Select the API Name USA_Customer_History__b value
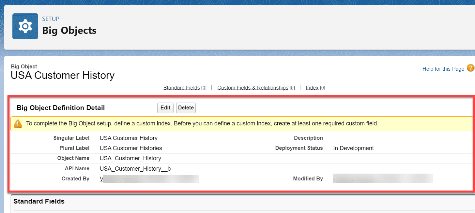 134,168
